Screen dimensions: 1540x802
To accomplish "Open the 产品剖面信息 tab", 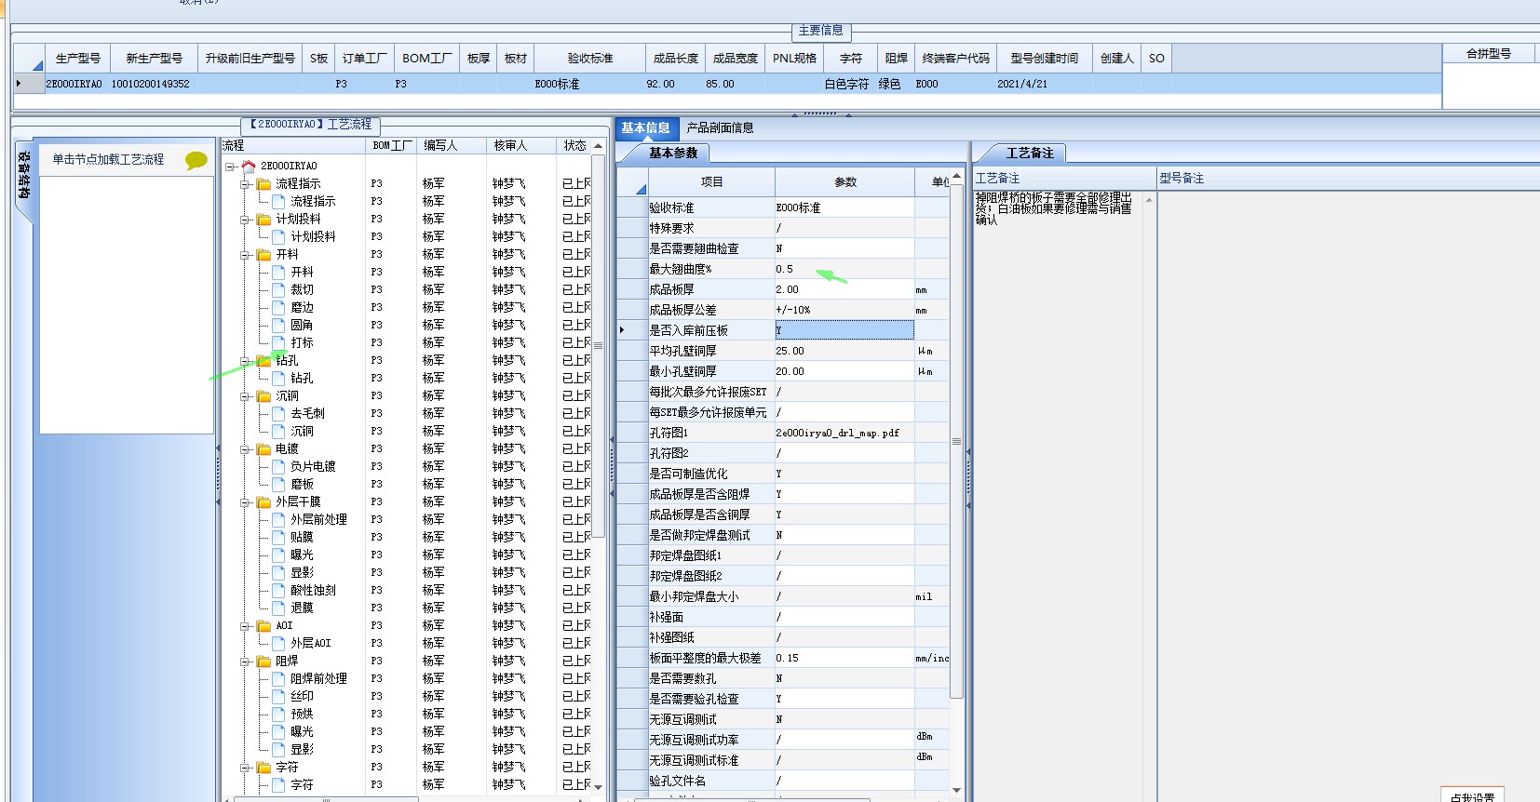I will [x=720, y=128].
